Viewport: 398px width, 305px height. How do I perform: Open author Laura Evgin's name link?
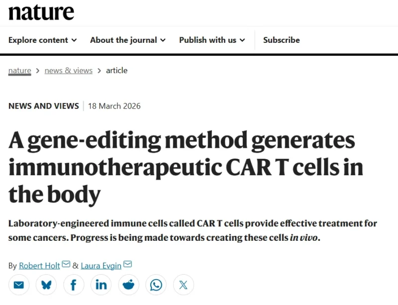pos(101,266)
